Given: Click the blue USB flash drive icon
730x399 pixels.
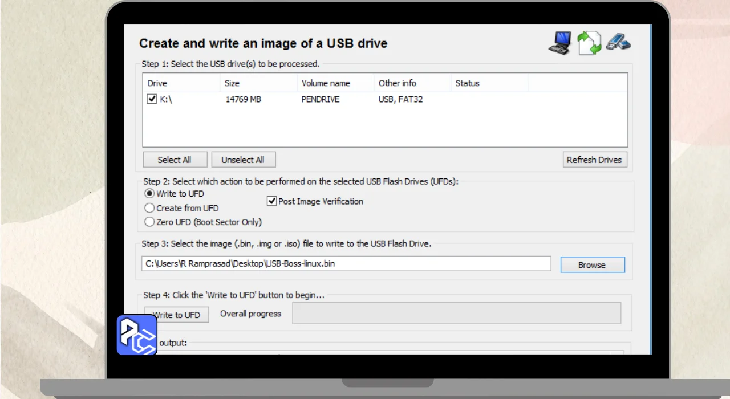Looking at the screenshot, I should [x=618, y=42].
